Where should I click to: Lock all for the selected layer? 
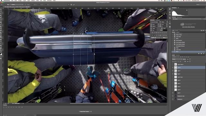(x=181, y=62)
